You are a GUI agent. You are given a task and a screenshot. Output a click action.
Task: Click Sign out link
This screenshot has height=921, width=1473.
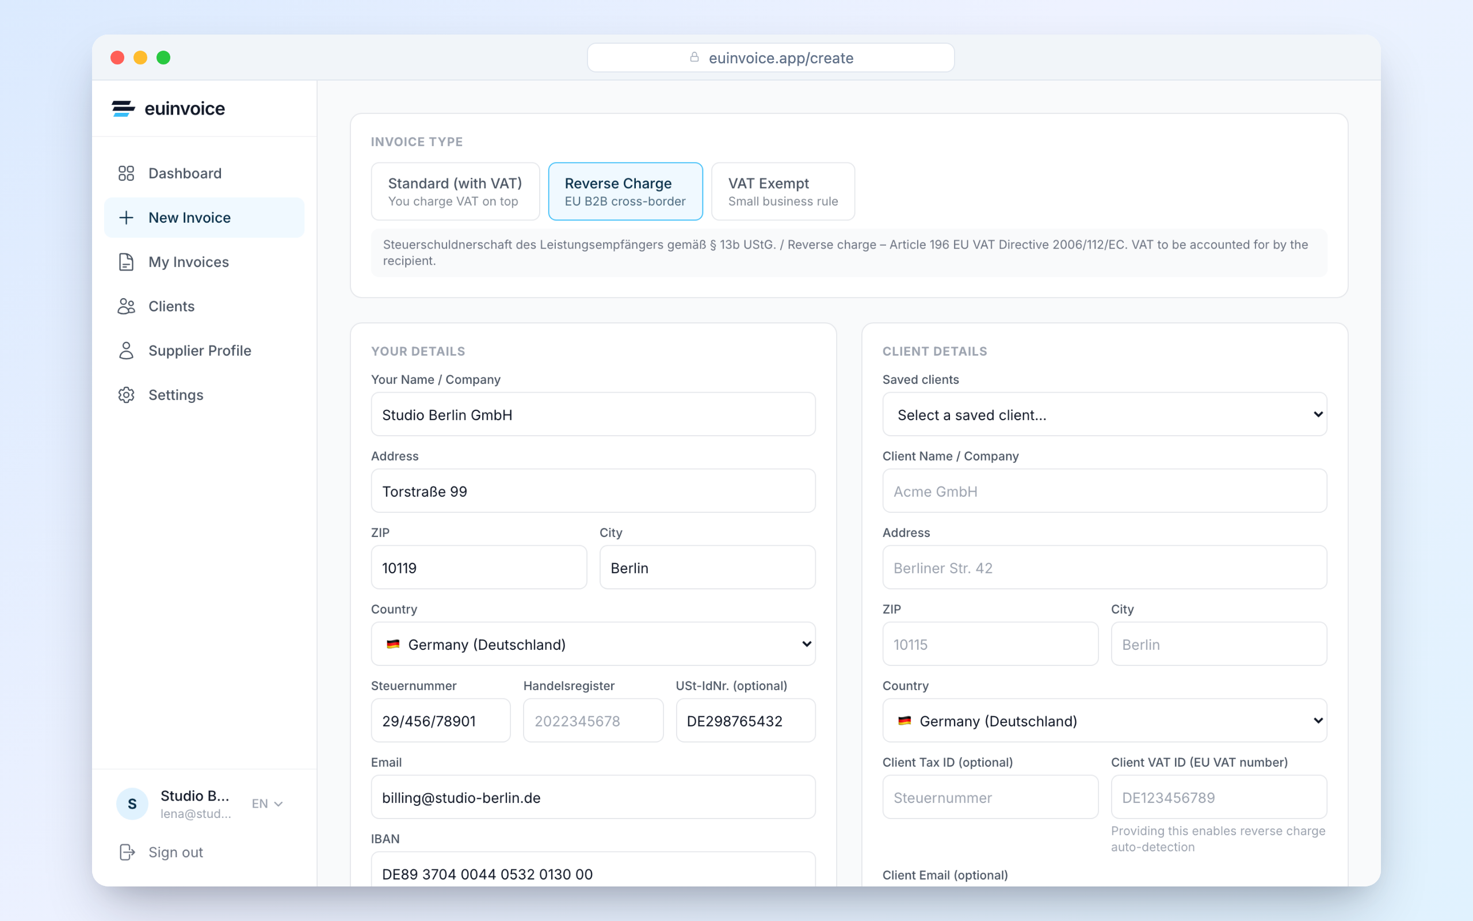(175, 852)
